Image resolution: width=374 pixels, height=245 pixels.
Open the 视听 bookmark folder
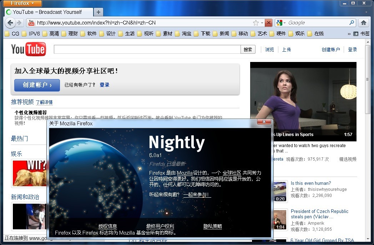click(146, 33)
